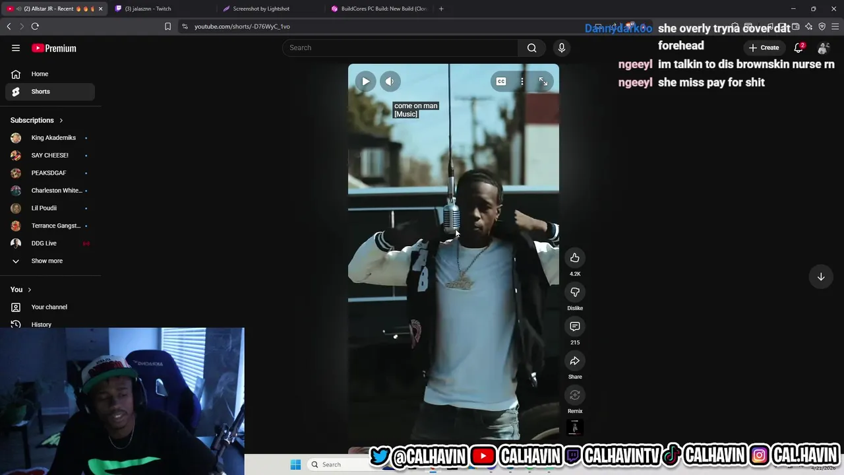
Task: Click the Create button
Action: [764, 47]
